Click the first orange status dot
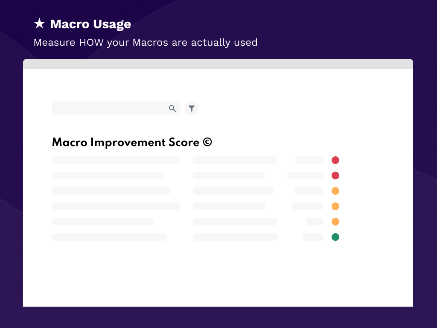 pos(335,191)
